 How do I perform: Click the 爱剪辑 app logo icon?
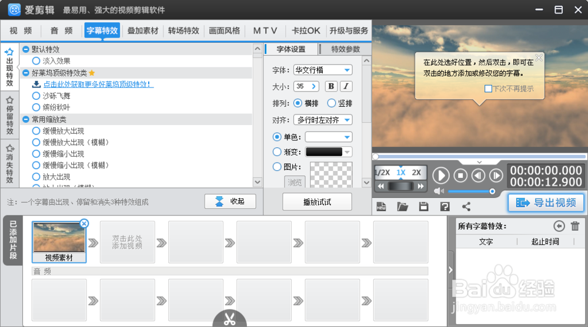pos(14,10)
